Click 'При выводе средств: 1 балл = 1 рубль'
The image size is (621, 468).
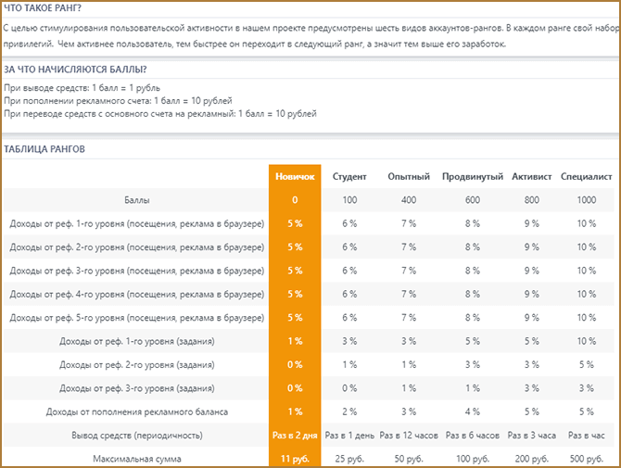coord(82,88)
